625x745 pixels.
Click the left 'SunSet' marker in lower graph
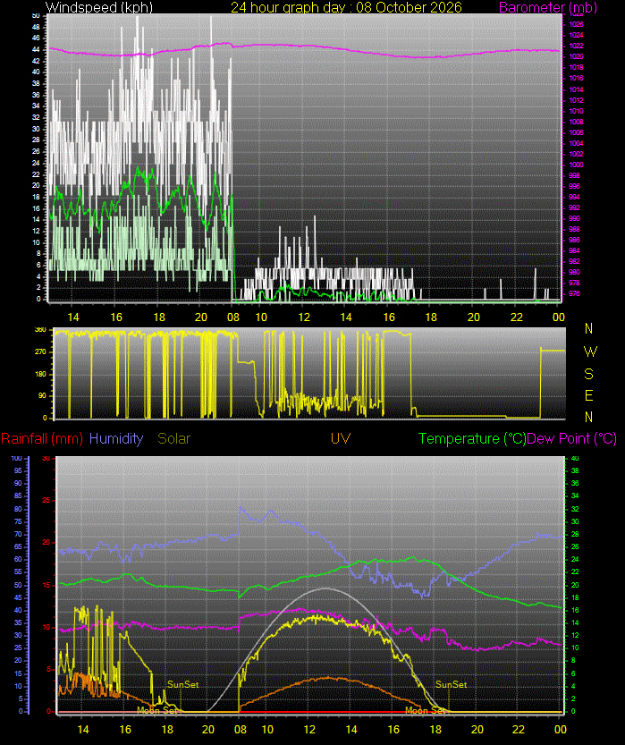pos(182,685)
